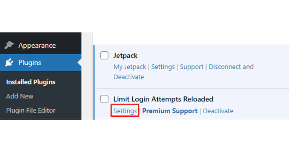Click the Disconnect and Deactivate link

pos(183,72)
